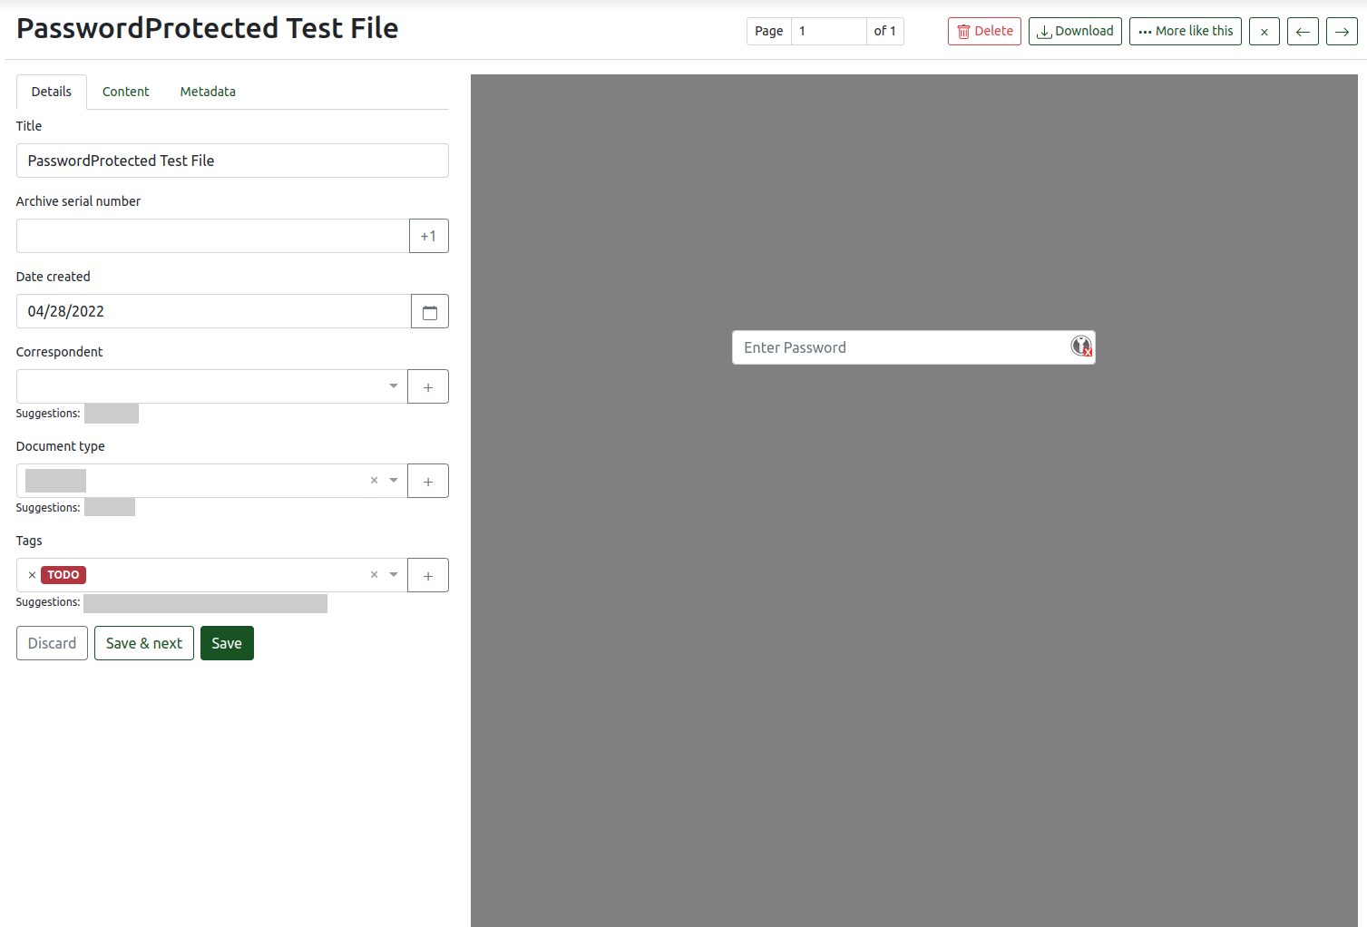Switch to the Metadata tab

207,91
